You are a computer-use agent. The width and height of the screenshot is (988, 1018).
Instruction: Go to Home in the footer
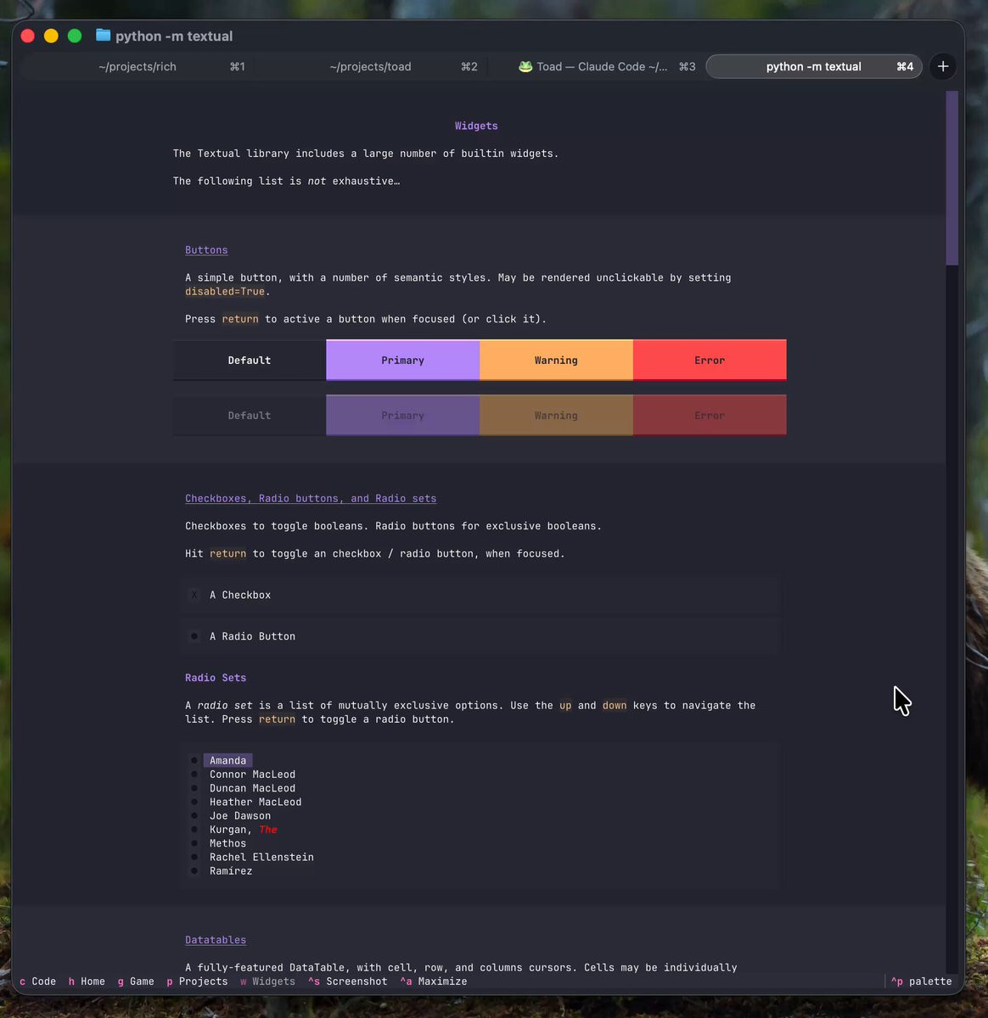(87, 982)
